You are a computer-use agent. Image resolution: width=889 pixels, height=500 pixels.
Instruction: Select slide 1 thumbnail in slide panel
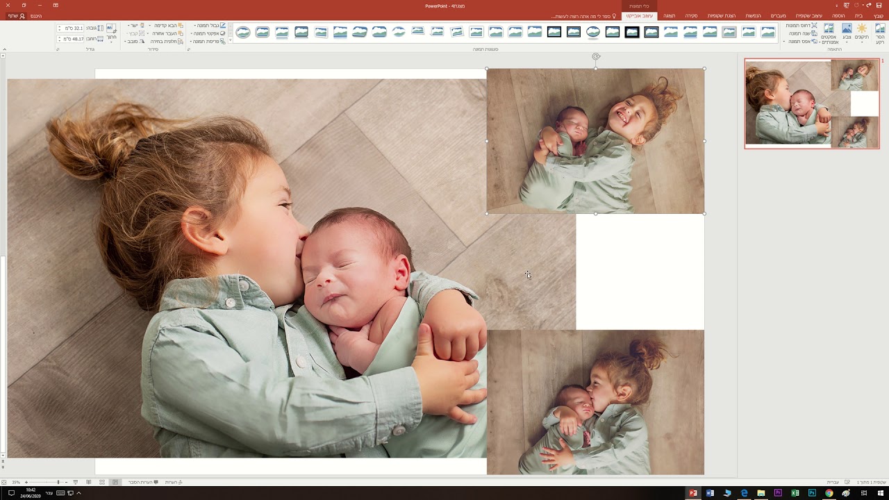coord(812,103)
